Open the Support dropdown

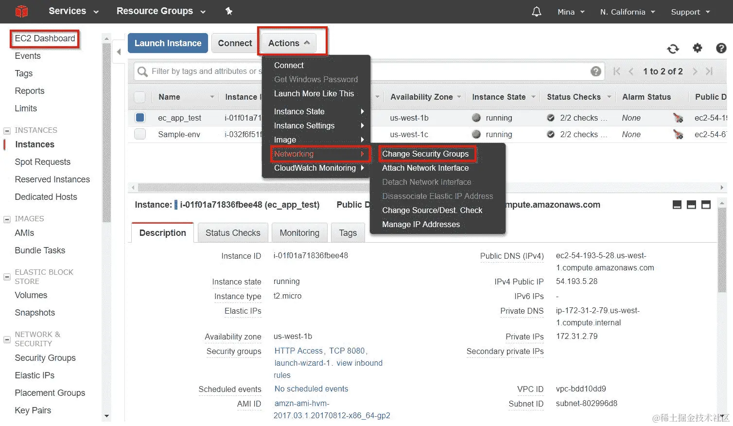(x=690, y=12)
